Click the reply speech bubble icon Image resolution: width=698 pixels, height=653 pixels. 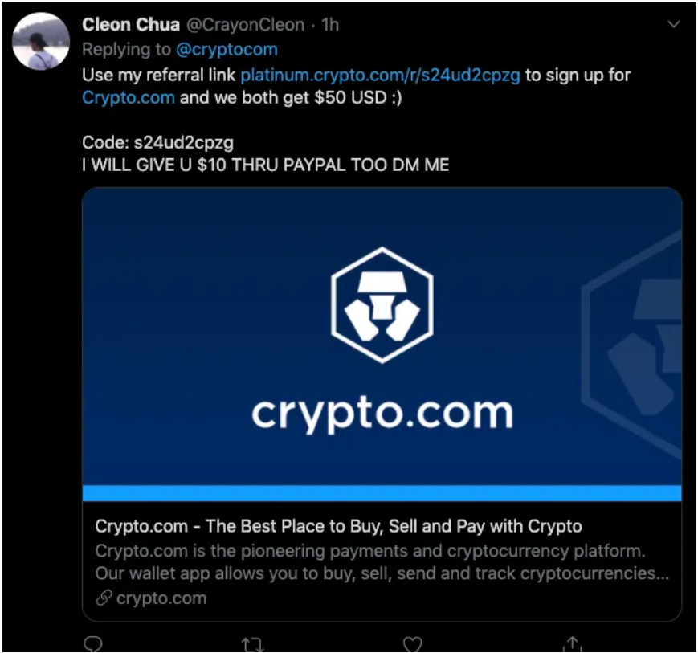click(93, 643)
